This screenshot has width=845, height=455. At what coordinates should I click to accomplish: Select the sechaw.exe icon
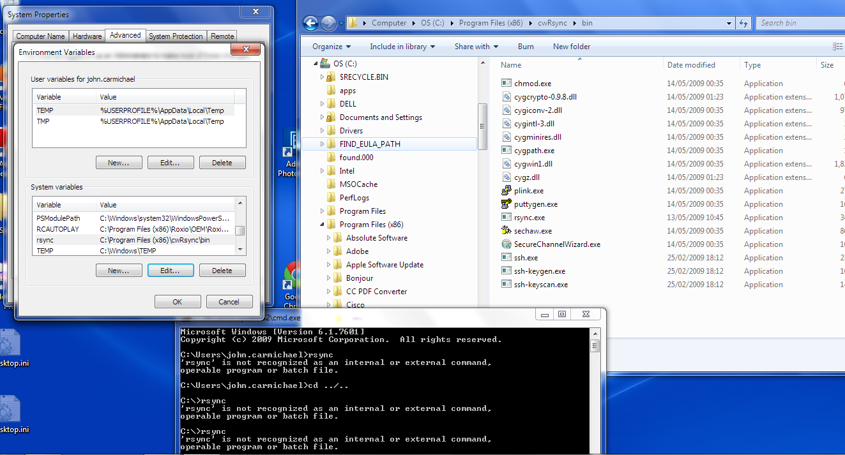(506, 231)
